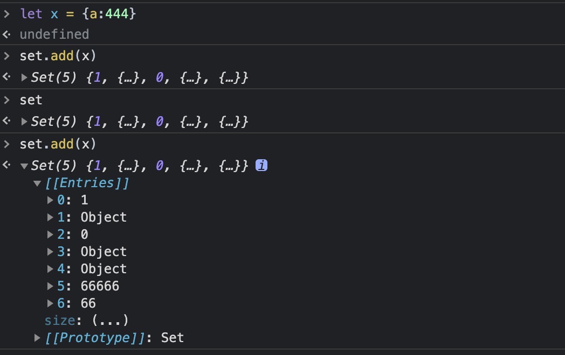This screenshot has width=565, height=355.
Task: Select the [[Entries]] label text
Action: point(87,183)
